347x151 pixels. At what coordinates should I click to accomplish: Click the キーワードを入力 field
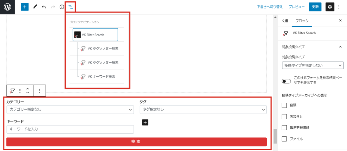[x=70, y=129]
